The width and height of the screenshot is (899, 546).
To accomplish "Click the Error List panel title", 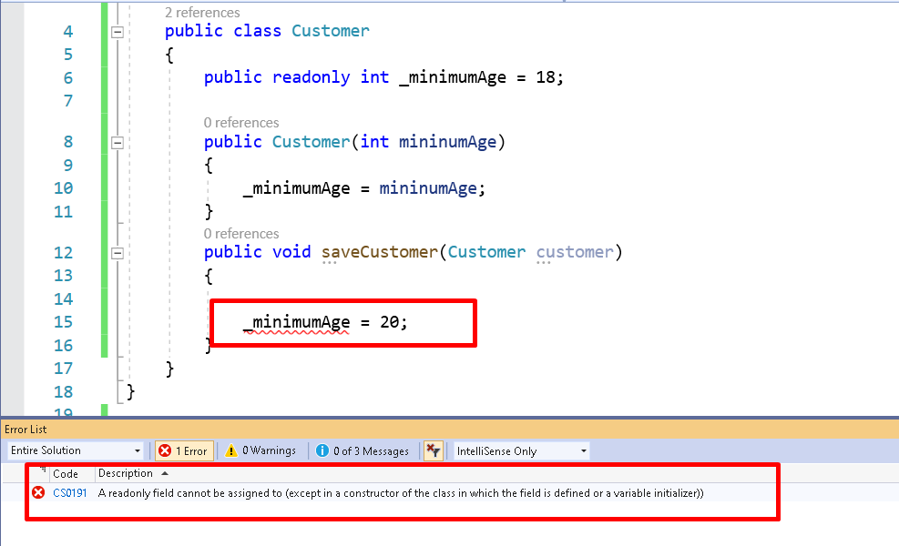I will tap(25, 429).
